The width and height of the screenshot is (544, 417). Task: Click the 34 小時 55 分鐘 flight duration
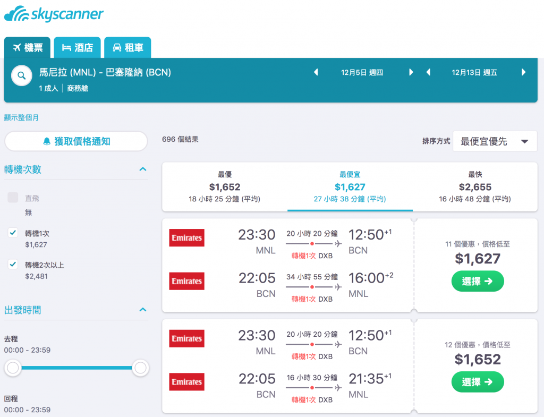(x=312, y=277)
